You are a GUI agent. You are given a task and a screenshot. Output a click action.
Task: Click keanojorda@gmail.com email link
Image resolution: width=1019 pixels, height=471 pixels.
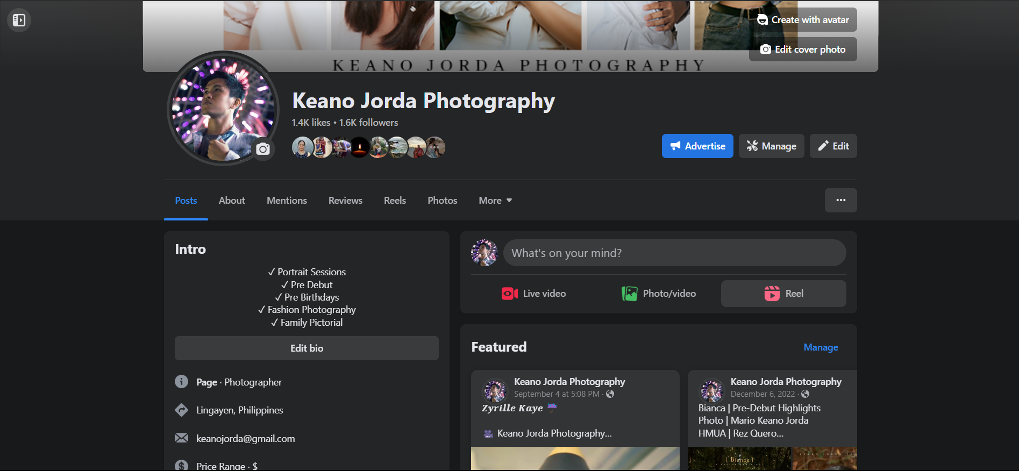(x=245, y=439)
